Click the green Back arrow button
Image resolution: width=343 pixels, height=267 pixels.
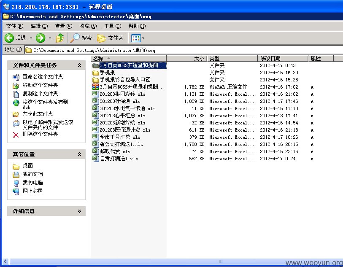coord(9,38)
